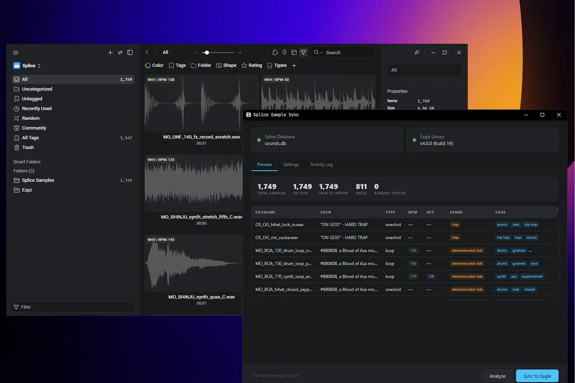This screenshot has height=383, width=575.
Task: Click the Smart Folders header
Action: [x=27, y=162]
